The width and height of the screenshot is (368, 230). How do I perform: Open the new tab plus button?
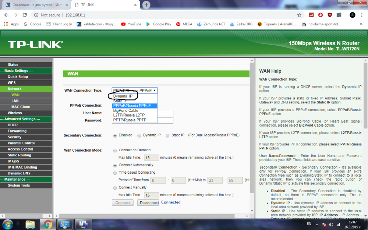pyautogui.click(x=146, y=5)
